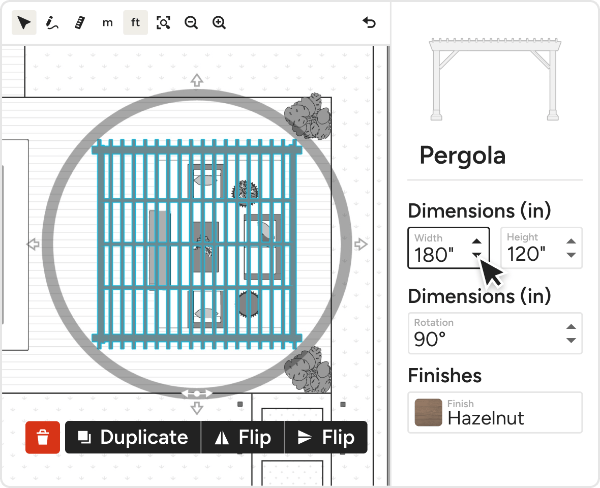Screen dimensions: 600x488
Task: Click the zoom to fit icon
Action: 163,23
